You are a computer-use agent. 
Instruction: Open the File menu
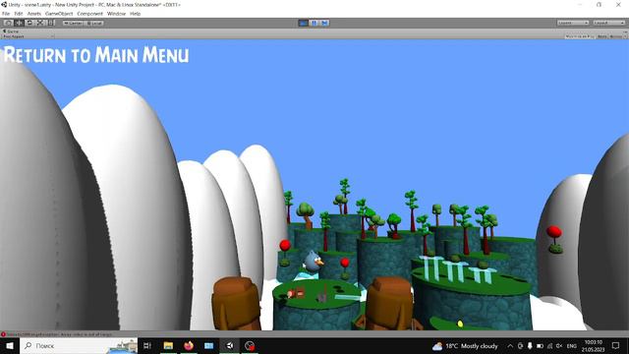click(6, 14)
